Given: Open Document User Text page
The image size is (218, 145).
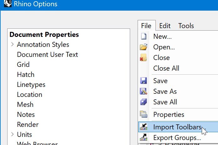Looking at the screenshot, I should click(47, 55).
